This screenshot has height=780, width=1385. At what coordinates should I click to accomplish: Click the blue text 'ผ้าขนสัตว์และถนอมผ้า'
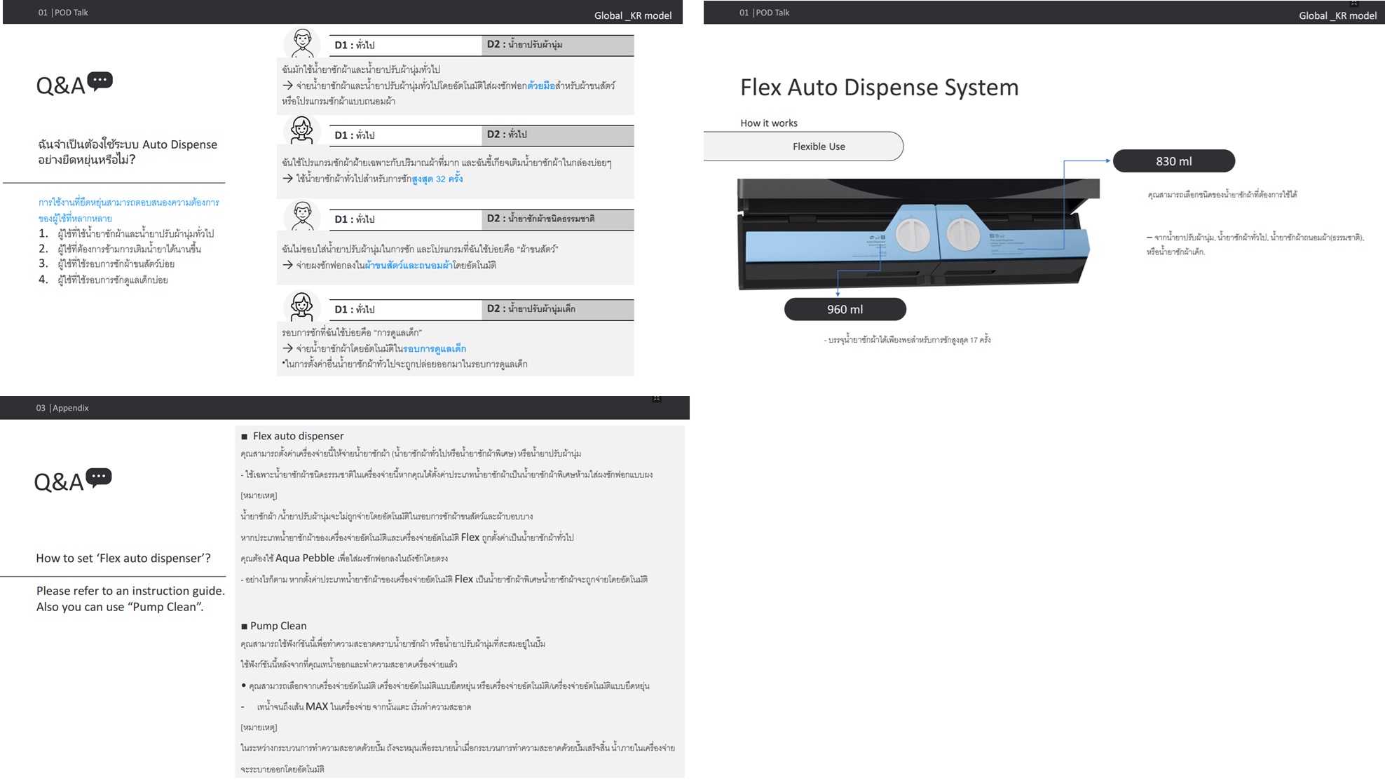coord(409,265)
